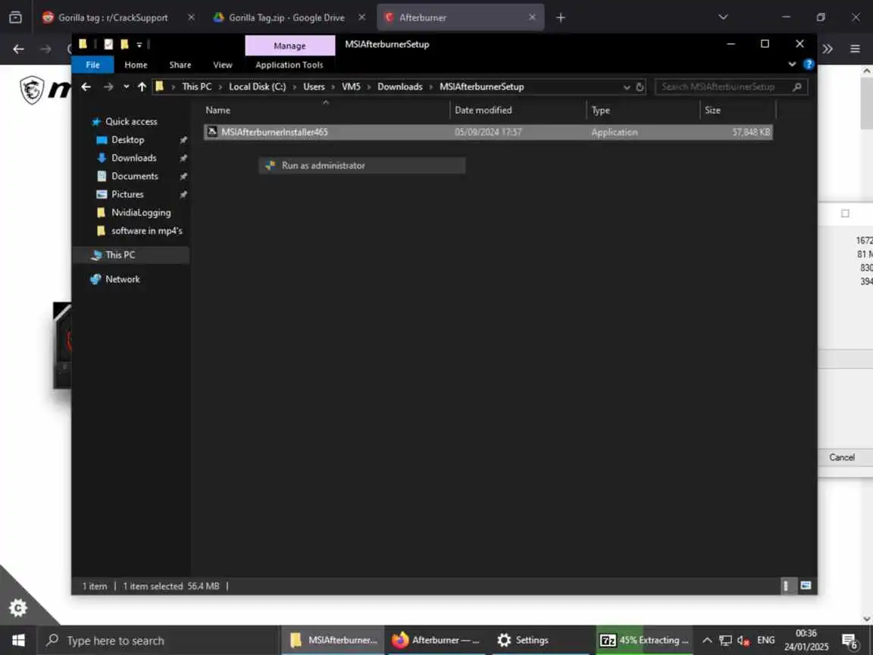
Task: Open a new browser tab
Action: point(561,18)
